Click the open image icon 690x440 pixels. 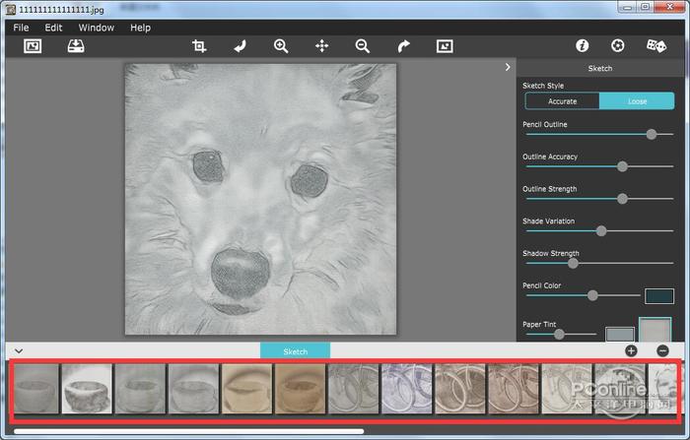click(33, 46)
